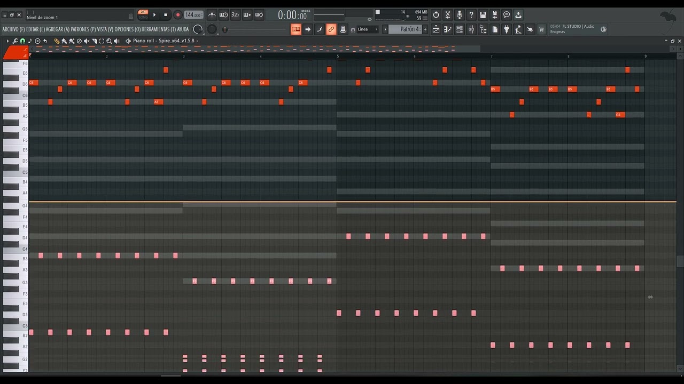This screenshot has width=684, height=384.
Task: Save the project with floppy icon
Action: [483, 15]
